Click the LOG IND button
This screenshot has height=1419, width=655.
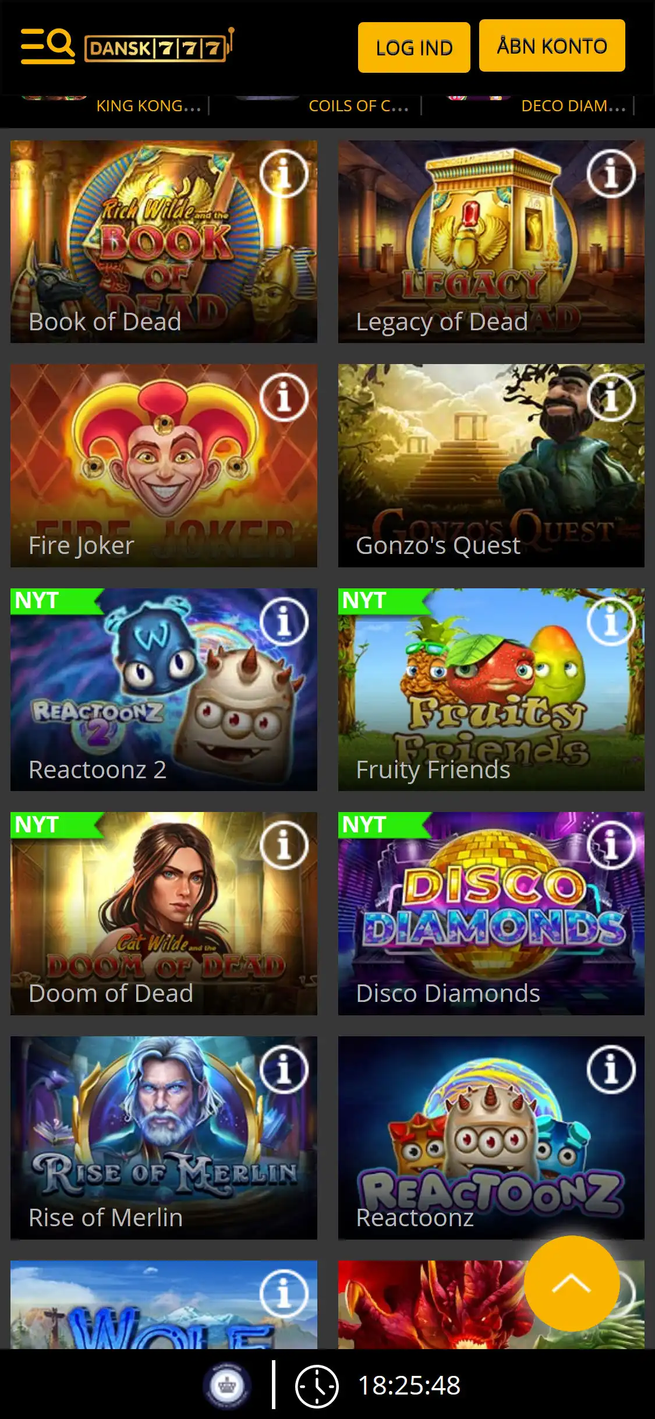(414, 47)
